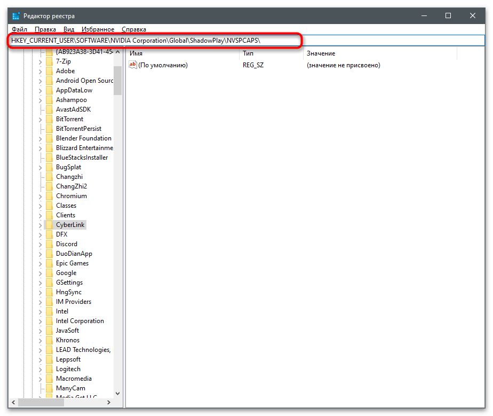Expand the JavaSoft key
The image size is (493, 416).
(40, 331)
